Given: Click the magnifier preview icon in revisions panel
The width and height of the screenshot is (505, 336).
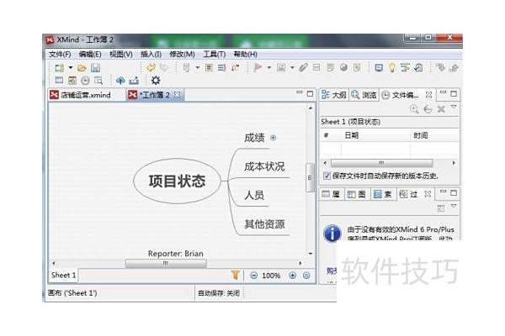Looking at the screenshot, I should point(414,109).
